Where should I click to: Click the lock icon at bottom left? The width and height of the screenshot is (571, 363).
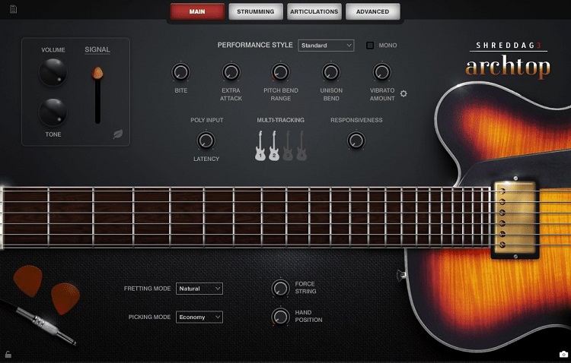pos(8,354)
